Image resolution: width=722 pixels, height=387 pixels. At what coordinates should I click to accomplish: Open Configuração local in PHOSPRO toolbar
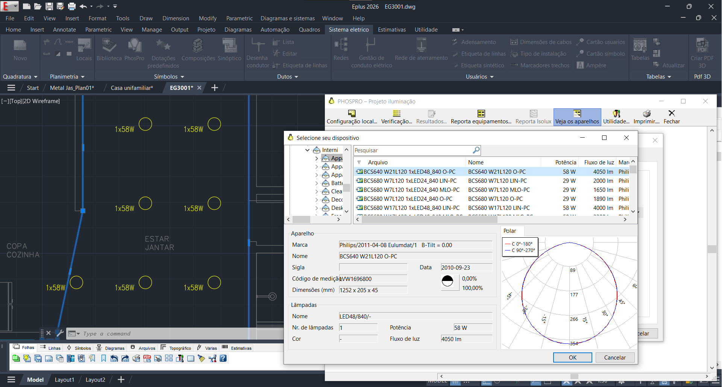pos(352,117)
